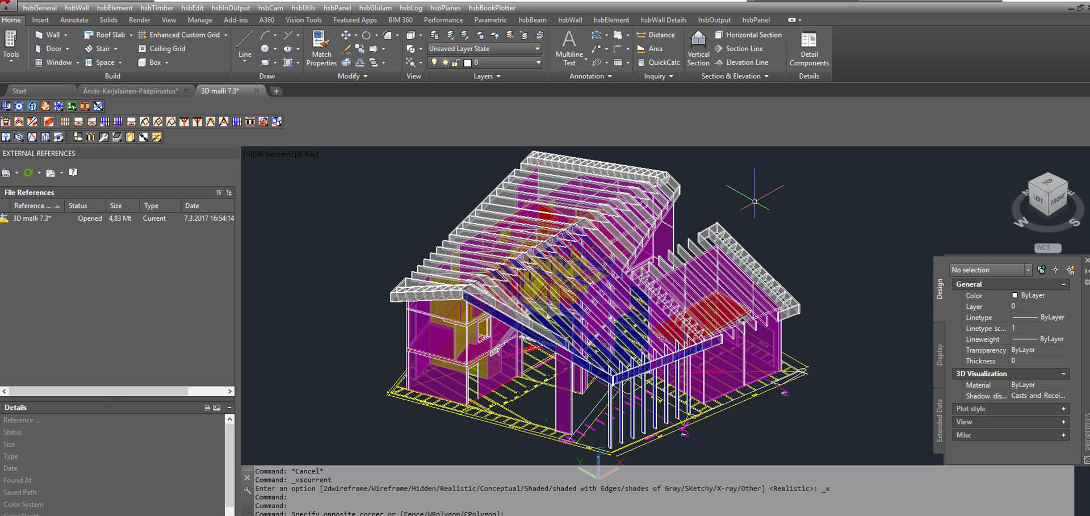Expand the Plot style section

tap(1063, 409)
